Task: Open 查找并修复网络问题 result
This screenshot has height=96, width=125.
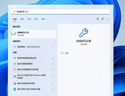Action: (x=34, y=83)
